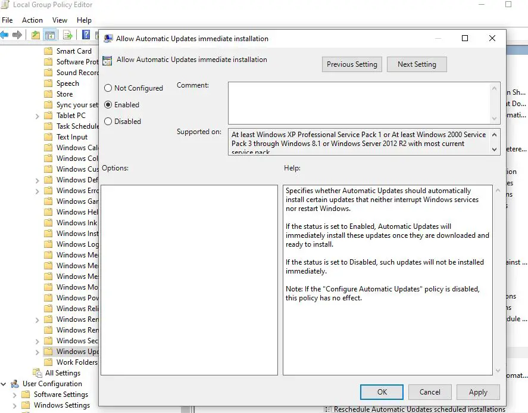Expand the Tablet PC tree folder
The width and height of the screenshot is (528, 413).
click(38, 116)
